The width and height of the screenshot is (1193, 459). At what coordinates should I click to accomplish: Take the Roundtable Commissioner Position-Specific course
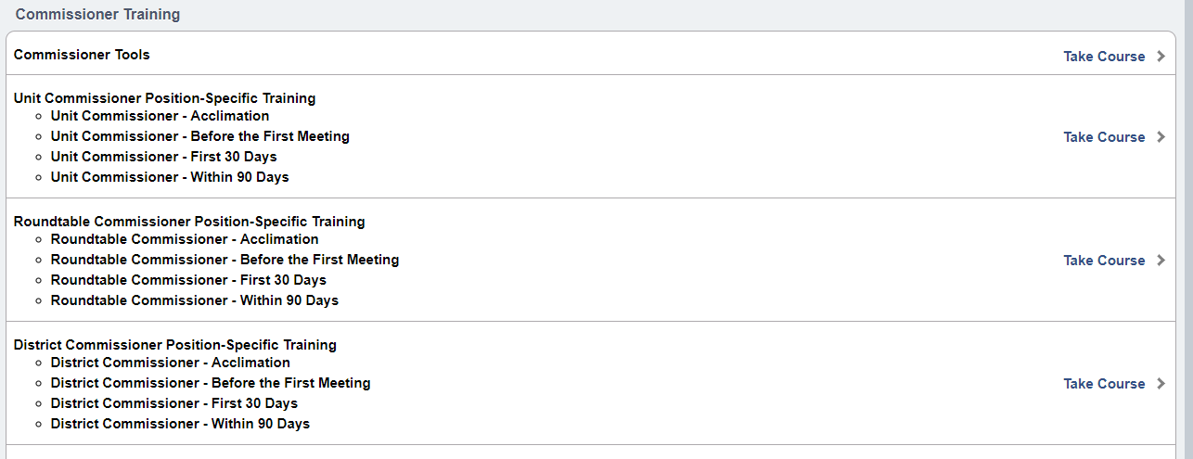tap(1104, 261)
